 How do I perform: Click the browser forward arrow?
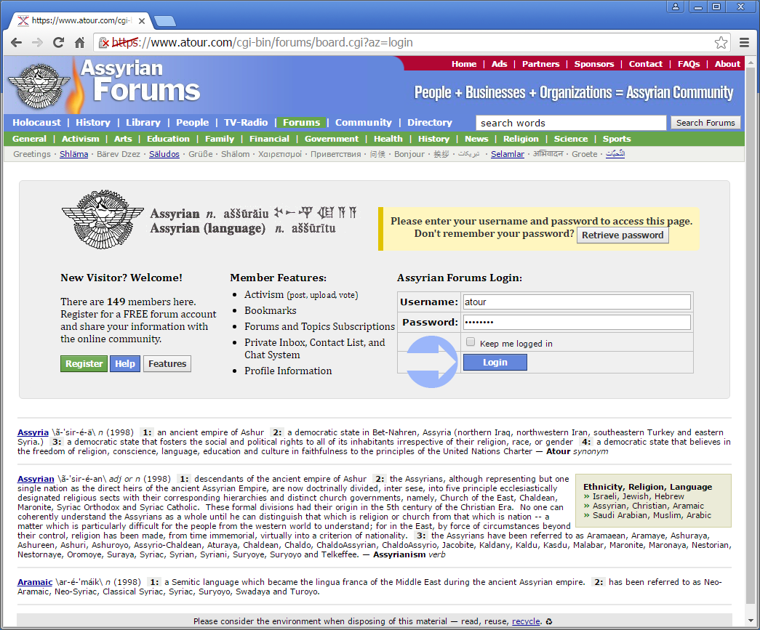point(37,43)
